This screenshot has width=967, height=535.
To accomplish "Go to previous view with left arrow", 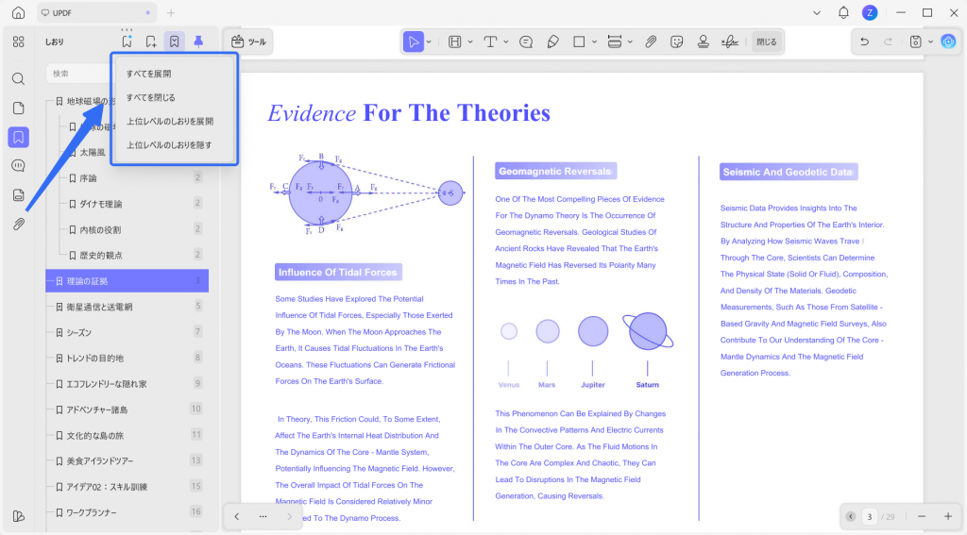I will click(x=237, y=516).
